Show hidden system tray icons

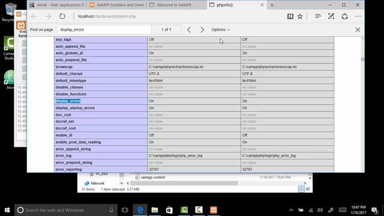click(x=291, y=210)
